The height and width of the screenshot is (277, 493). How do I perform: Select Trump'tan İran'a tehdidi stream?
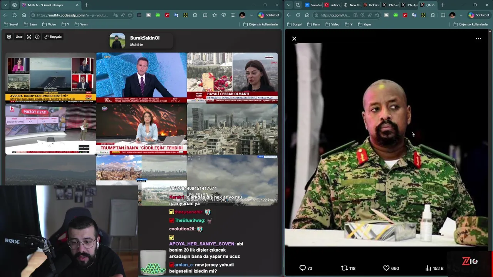pos(141,129)
